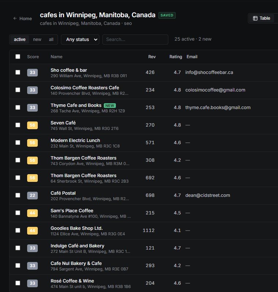
Task: Click review count 698 for Café Postal
Action: pos(150,195)
